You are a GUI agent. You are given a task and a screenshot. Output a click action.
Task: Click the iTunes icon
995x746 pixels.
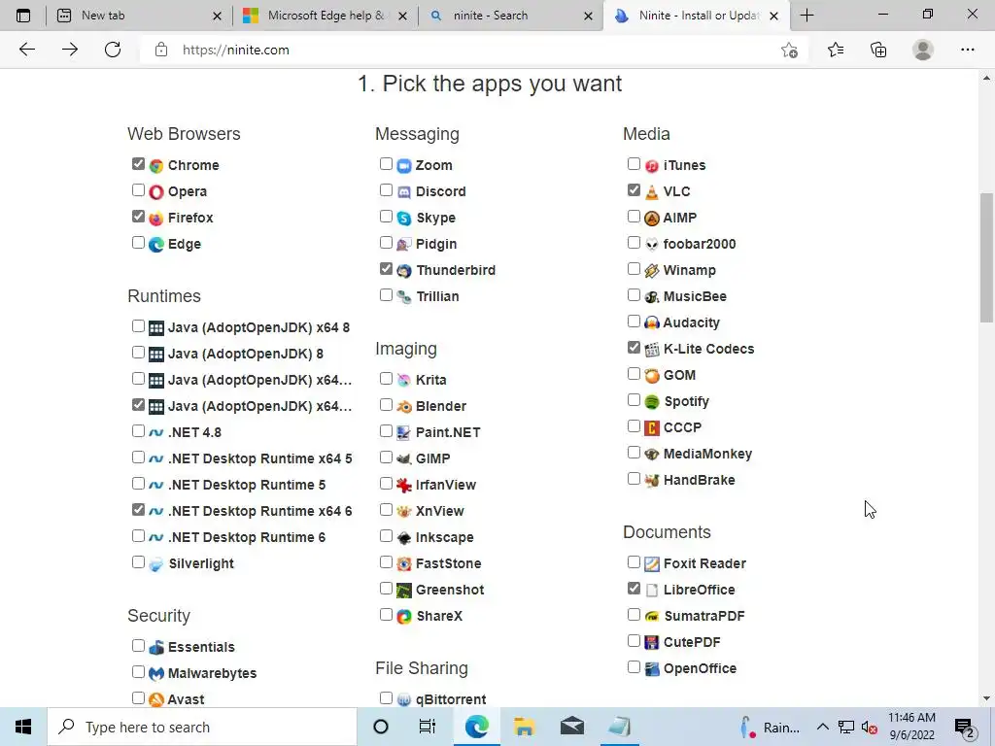(x=652, y=165)
